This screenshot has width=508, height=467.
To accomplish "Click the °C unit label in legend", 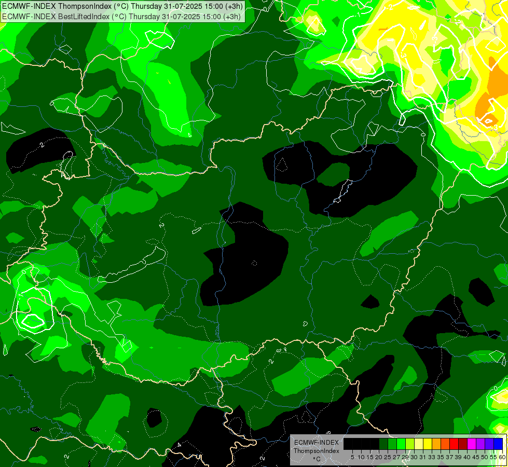I will click(x=317, y=459).
